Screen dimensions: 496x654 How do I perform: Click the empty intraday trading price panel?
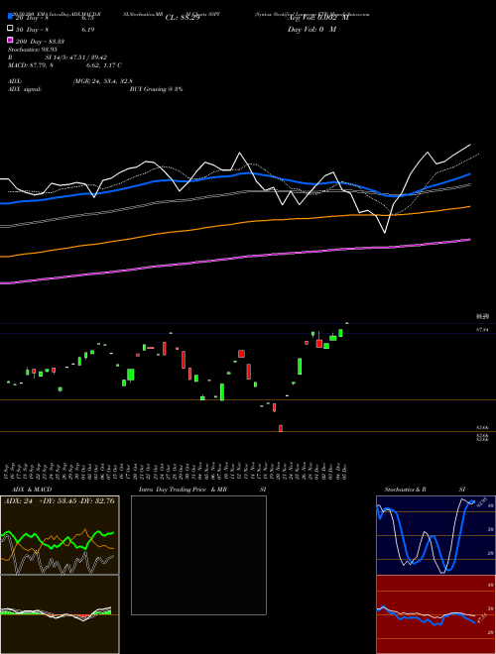(x=198, y=555)
